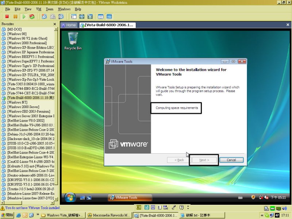Open the View menu
The width and height of the screenshot is (292, 219).
pyautogui.click(x=28, y=9)
